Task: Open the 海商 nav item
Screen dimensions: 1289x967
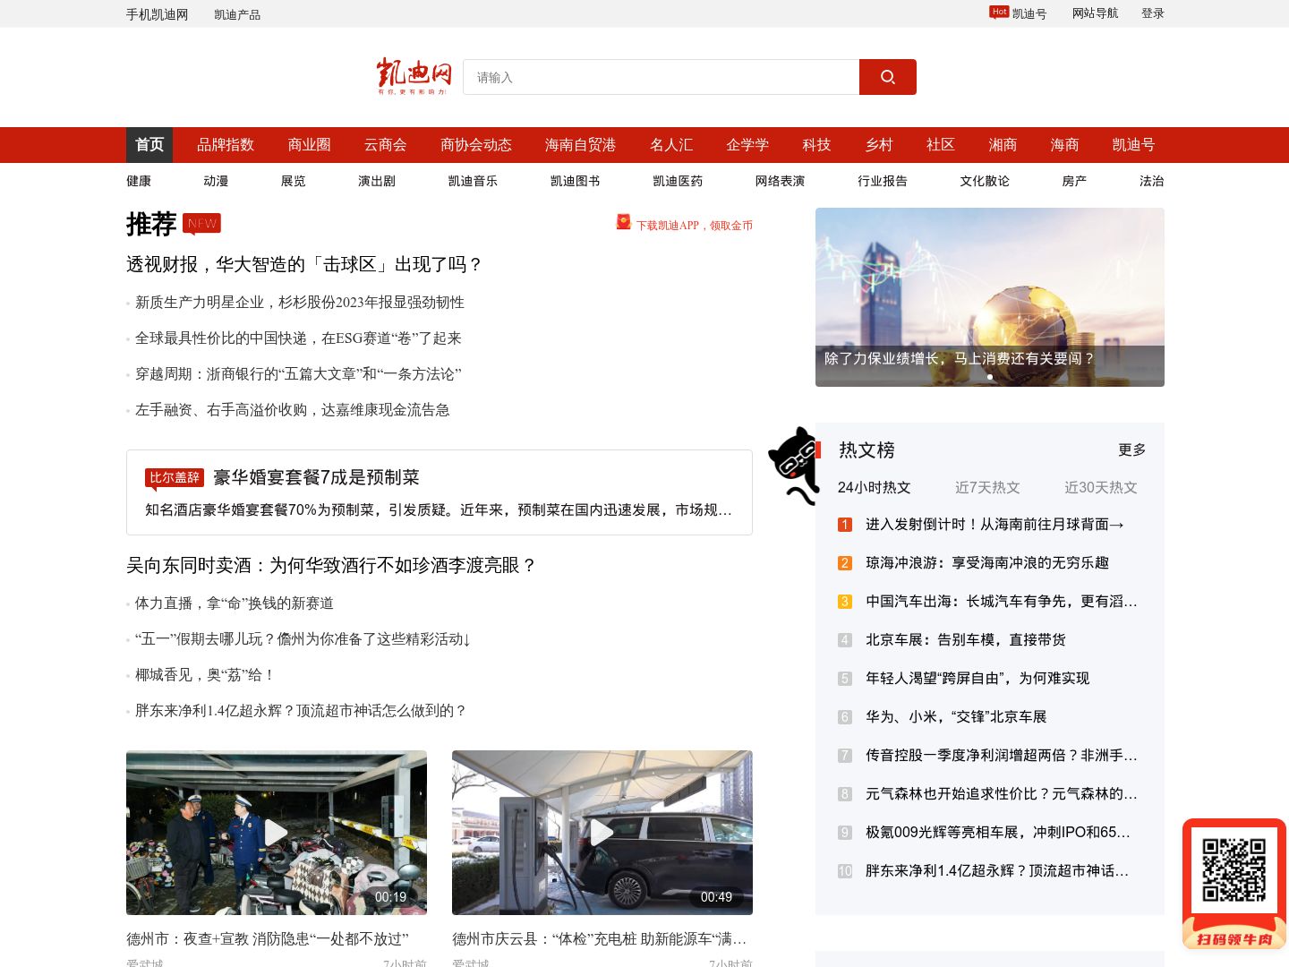Action: [x=1064, y=145]
